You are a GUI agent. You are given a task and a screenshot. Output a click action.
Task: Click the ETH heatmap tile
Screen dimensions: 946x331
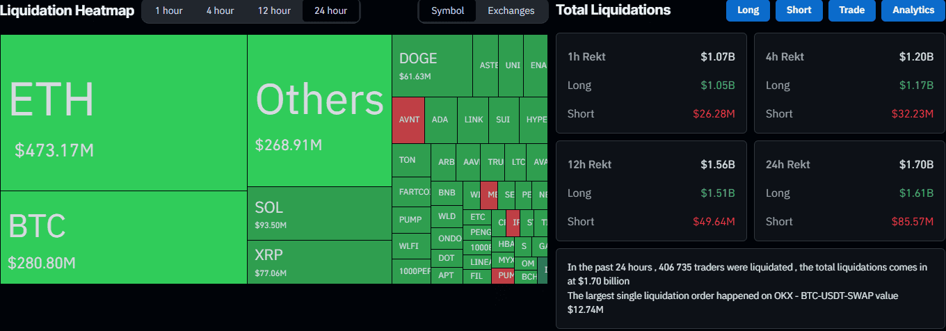pyautogui.click(x=124, y=113)
